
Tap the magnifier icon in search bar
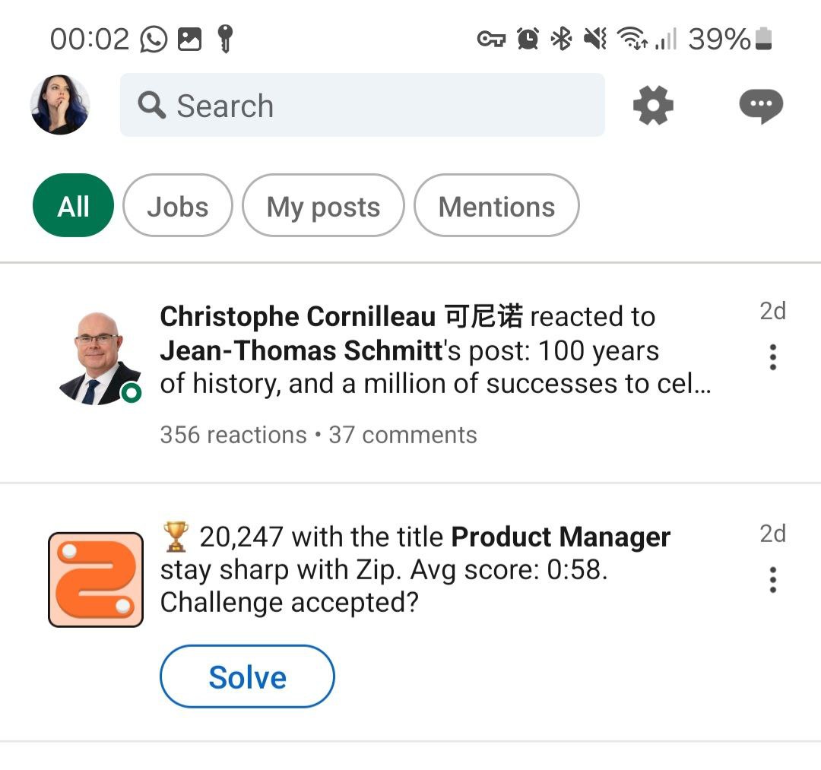point(152,106)
